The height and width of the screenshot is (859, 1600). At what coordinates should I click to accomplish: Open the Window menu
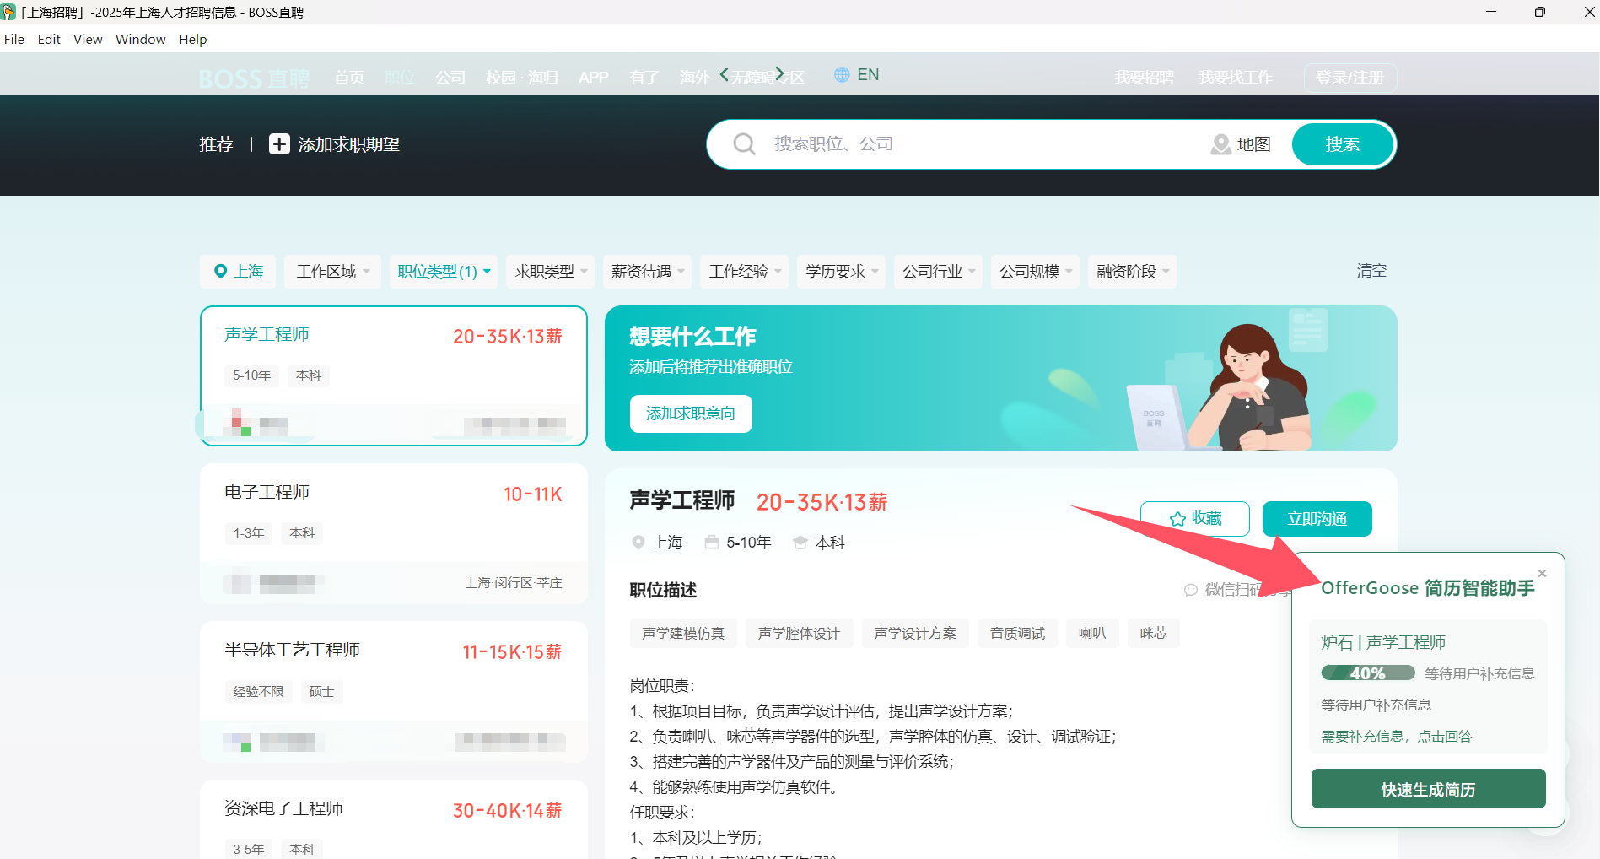[141, 39]
